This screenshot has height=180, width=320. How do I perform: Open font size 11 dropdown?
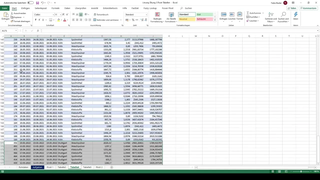60,14
